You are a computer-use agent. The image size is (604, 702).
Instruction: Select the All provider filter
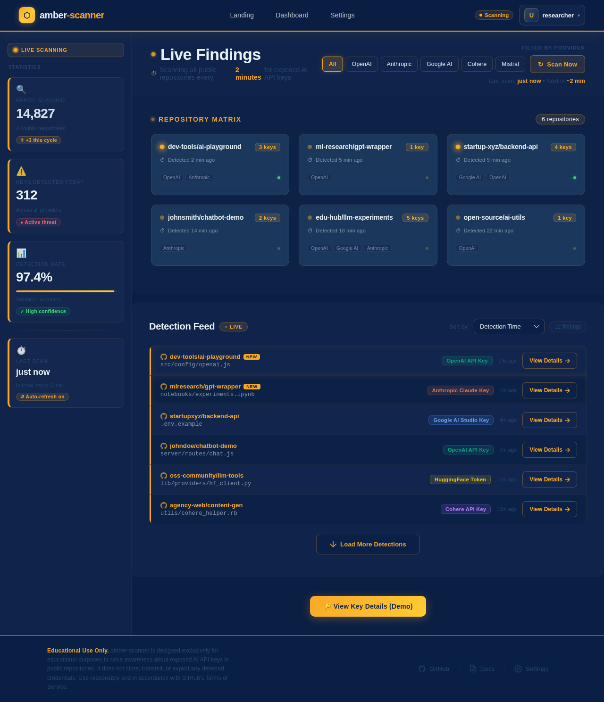coord(333,64)
